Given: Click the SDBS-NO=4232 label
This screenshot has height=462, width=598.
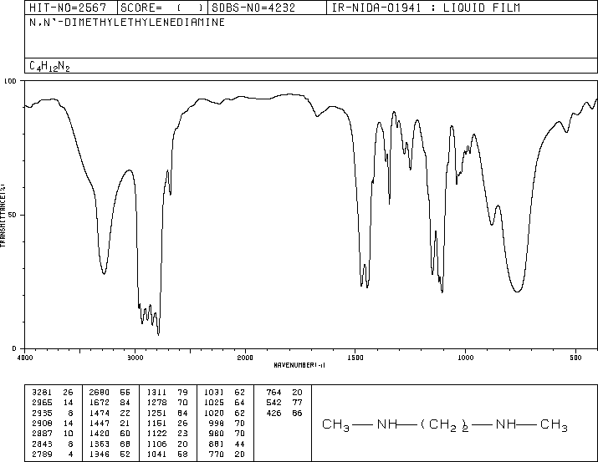Looking at the screenshot, I should (253, 8).
